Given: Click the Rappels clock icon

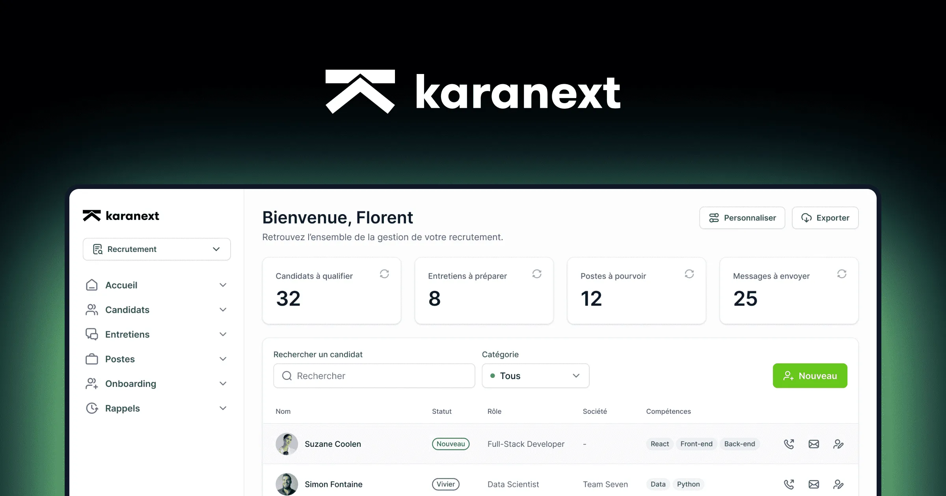Looking at the screenshot, I should pyautogui.click(x=92, y=408).
